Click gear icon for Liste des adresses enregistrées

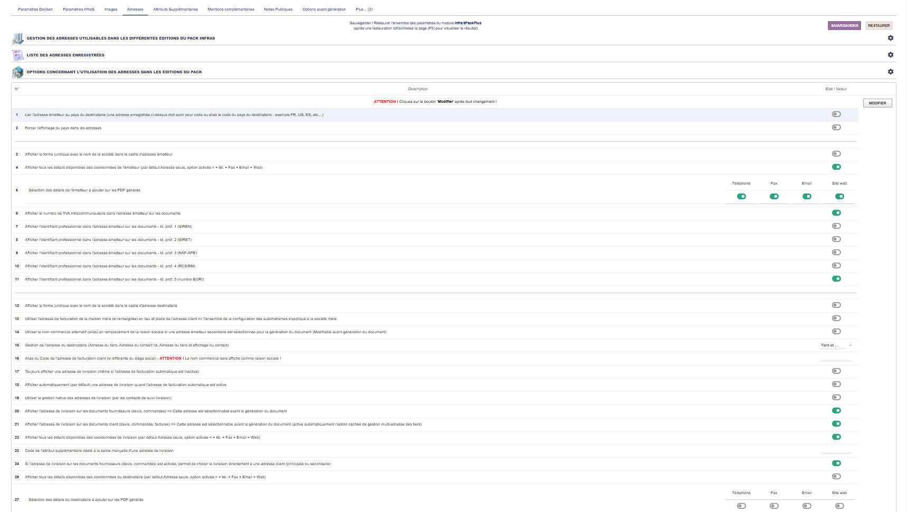point(890,55)
